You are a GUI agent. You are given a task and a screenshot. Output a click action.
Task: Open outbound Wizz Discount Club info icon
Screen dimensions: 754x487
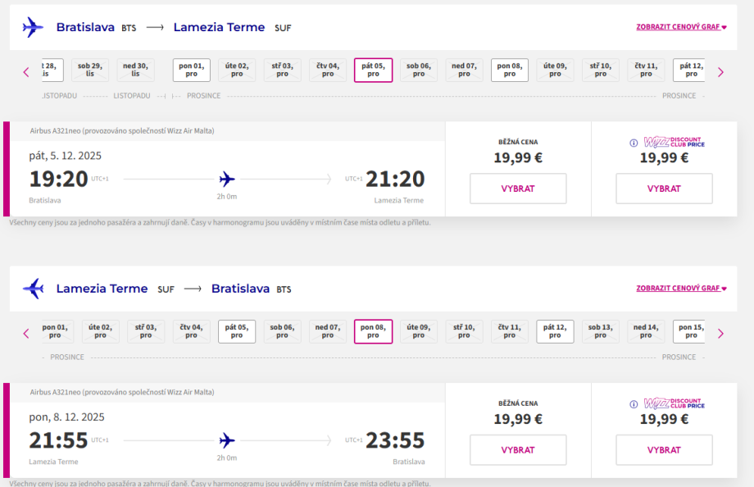(633, 143)
